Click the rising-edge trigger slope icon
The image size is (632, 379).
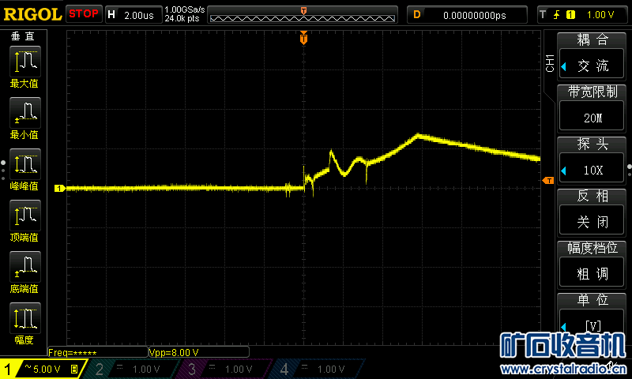pos(557,15)
